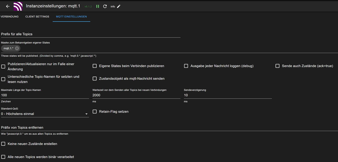The height and width of the screenshot is (162, 338).
Task: Switch to the Verbindung tab
Action: pos(9,17)
